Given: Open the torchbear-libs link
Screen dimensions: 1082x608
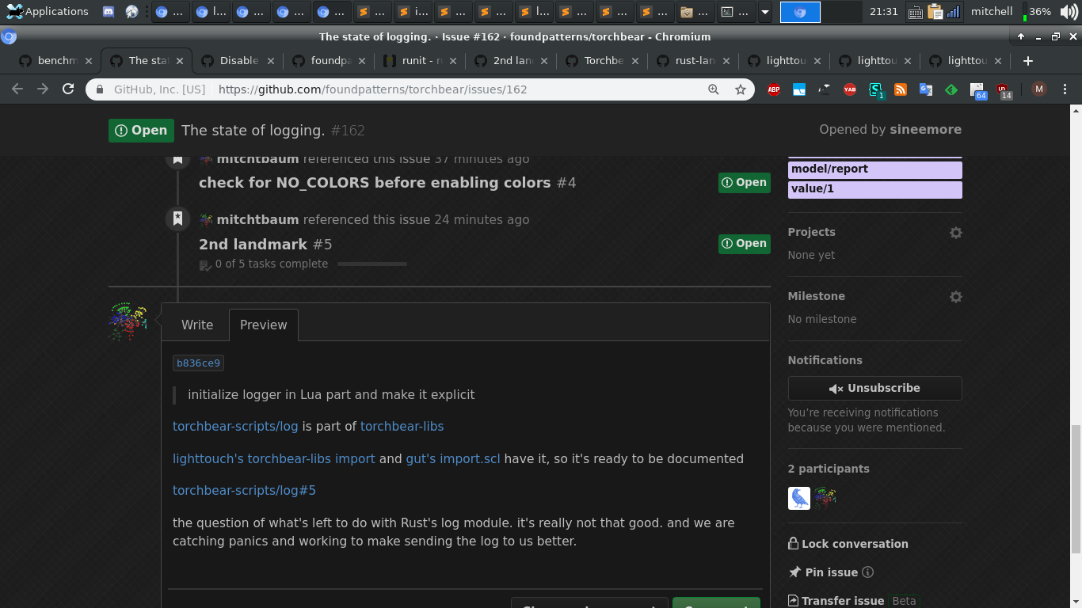Looking at the screenshot, I should (x=402, y=427).
